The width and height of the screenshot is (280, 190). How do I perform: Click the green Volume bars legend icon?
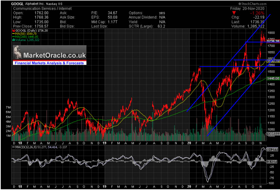pyautogui.click(x=13, y=40)
